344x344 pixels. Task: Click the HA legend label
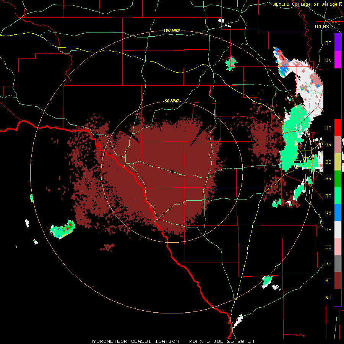click(328, 128)
